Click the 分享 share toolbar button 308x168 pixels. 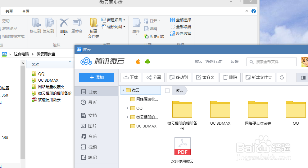click(154, 77)
